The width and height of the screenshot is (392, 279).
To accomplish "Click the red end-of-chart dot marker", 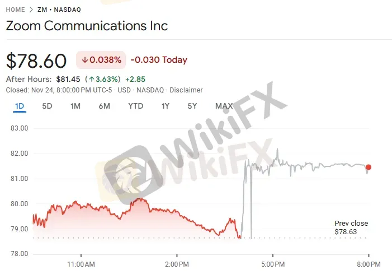I will pos(368,167).
